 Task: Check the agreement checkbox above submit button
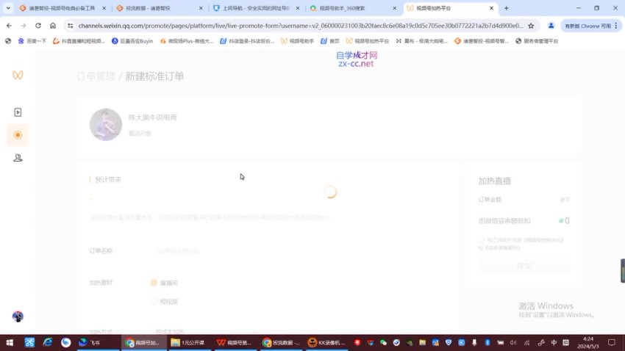coord(482,240)
